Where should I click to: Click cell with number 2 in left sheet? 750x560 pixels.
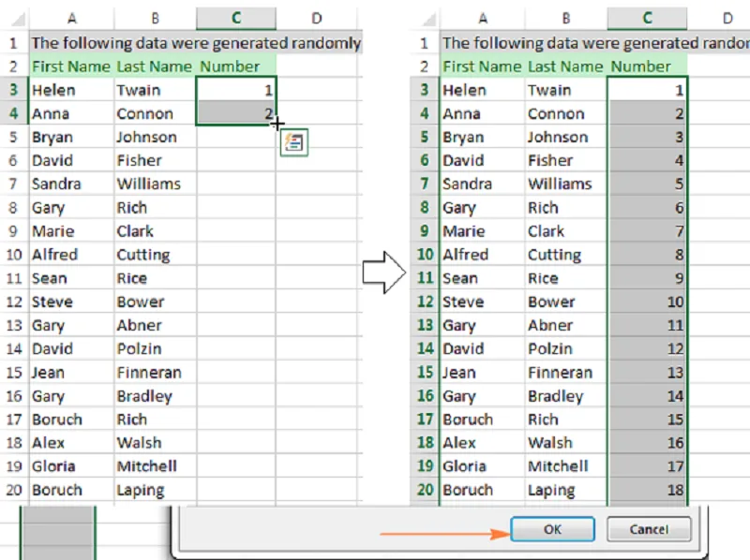[x=236, y=113]
